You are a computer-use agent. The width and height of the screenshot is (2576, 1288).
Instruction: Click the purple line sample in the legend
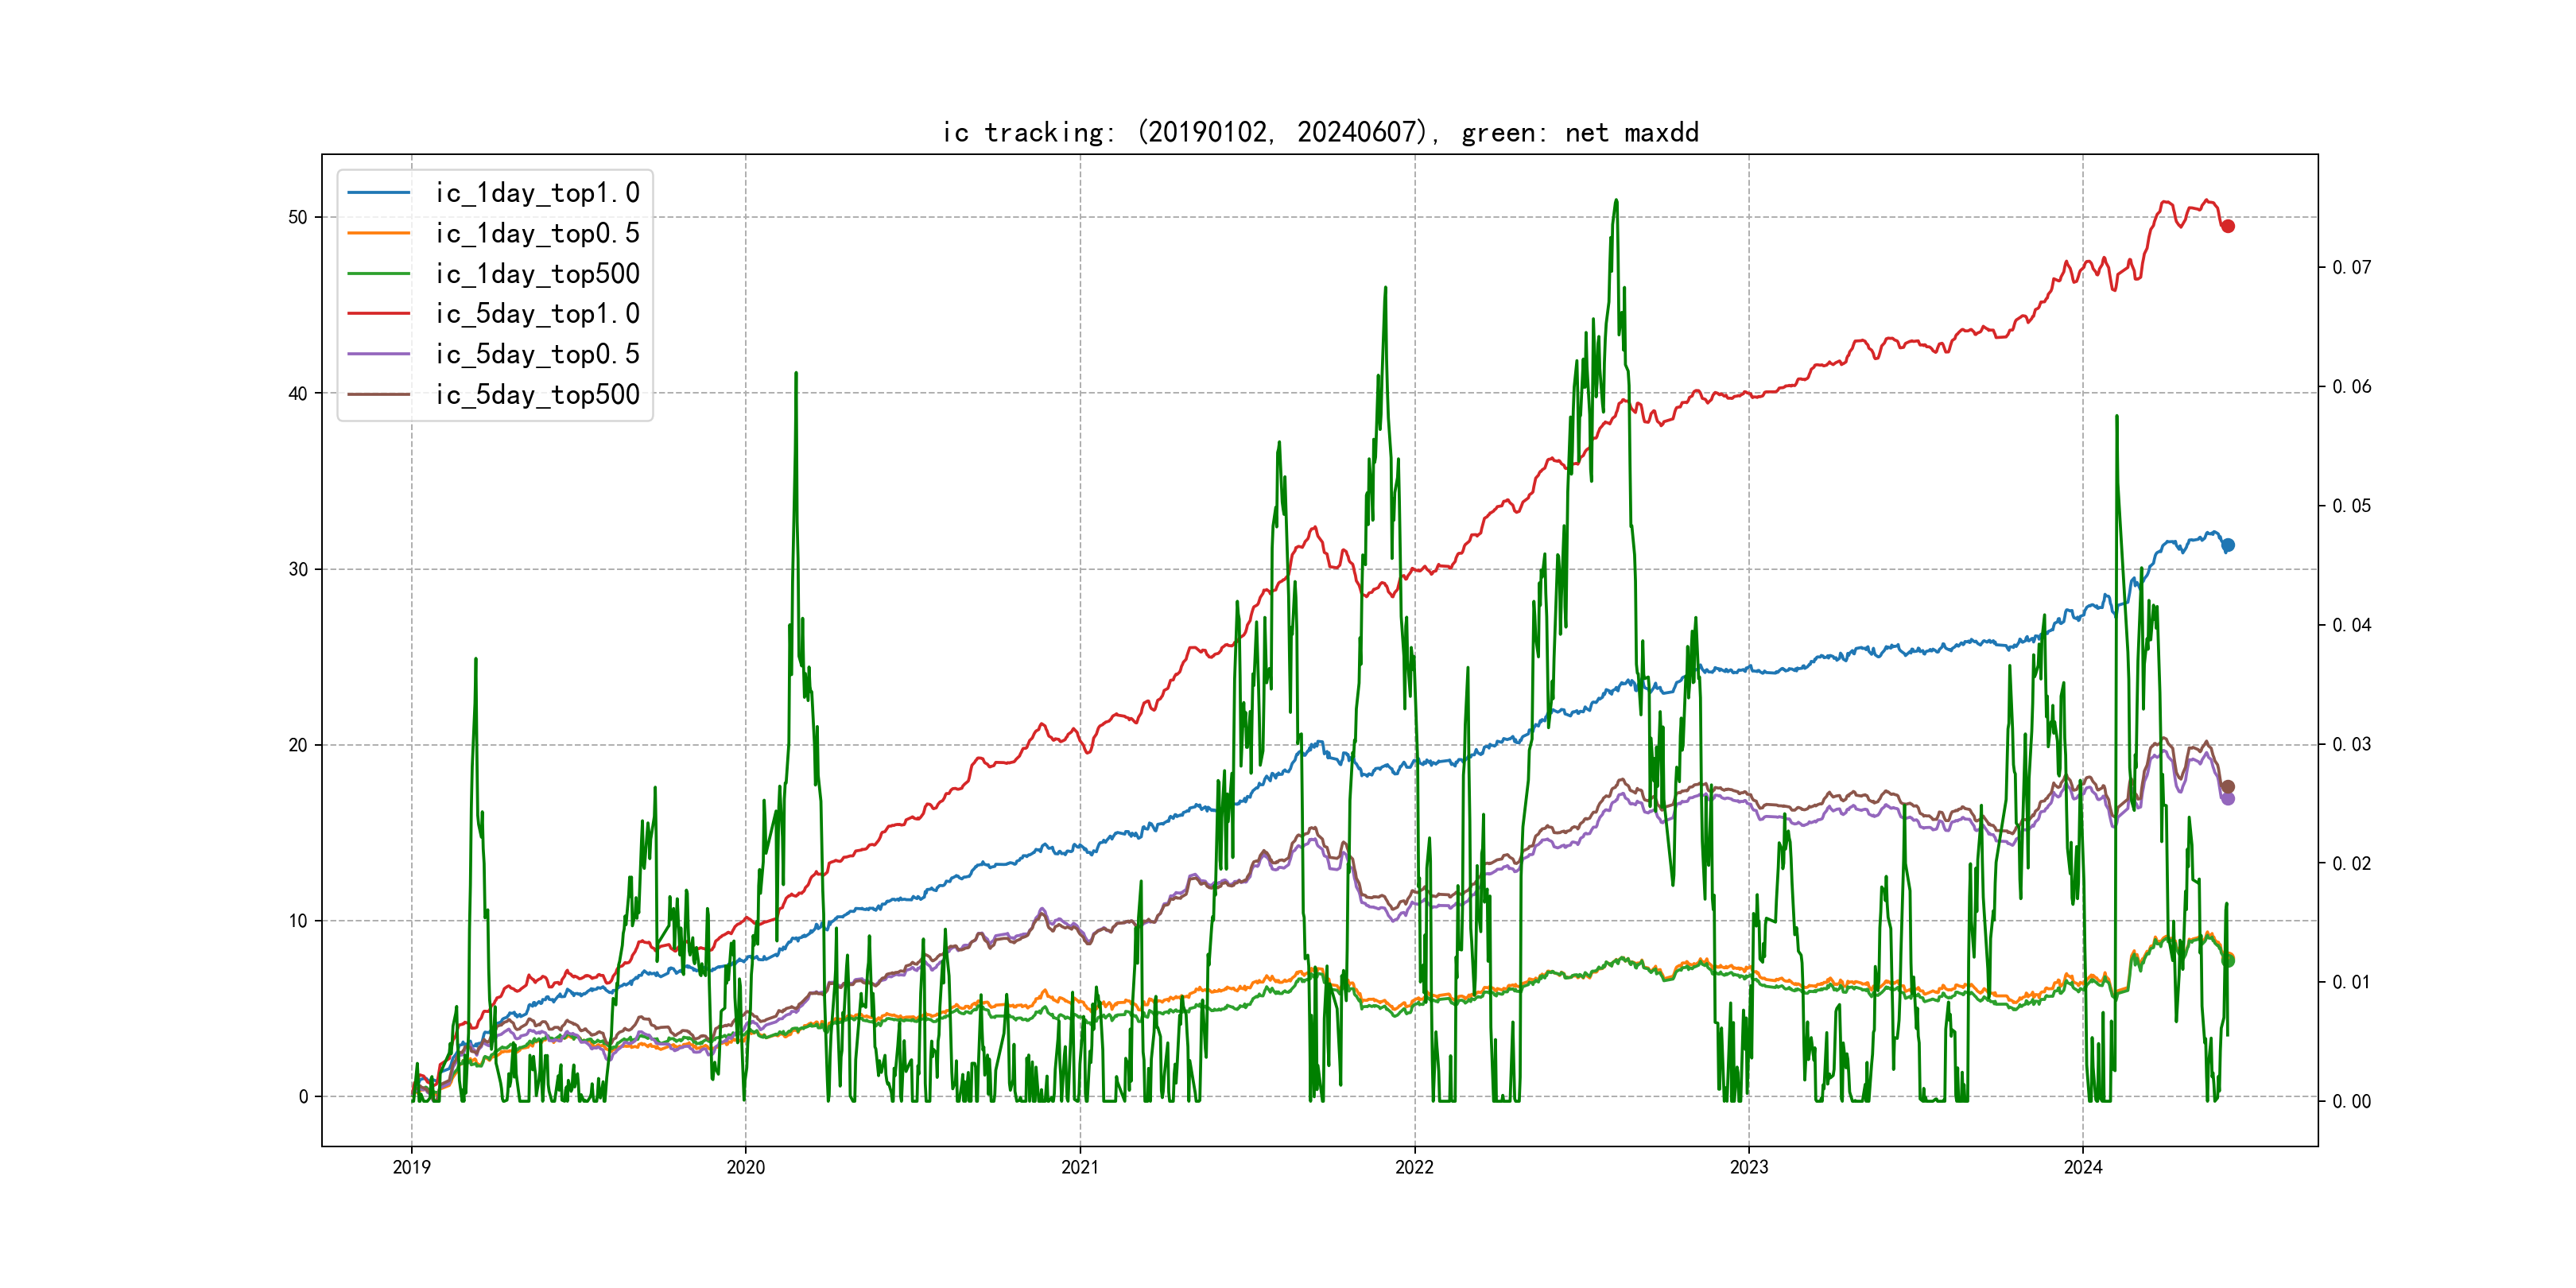(378, 354)
